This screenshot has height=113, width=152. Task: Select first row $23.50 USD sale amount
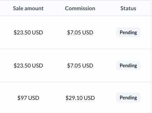point(28,32)
